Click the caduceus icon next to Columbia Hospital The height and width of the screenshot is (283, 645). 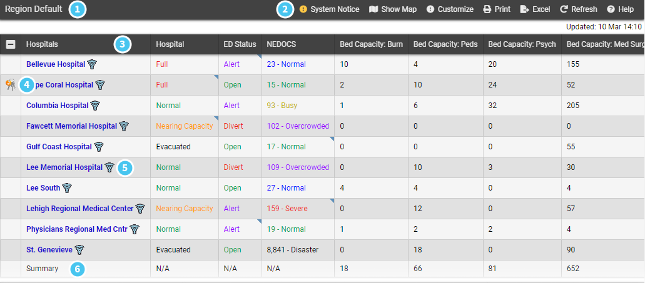[x=96, y=106]
